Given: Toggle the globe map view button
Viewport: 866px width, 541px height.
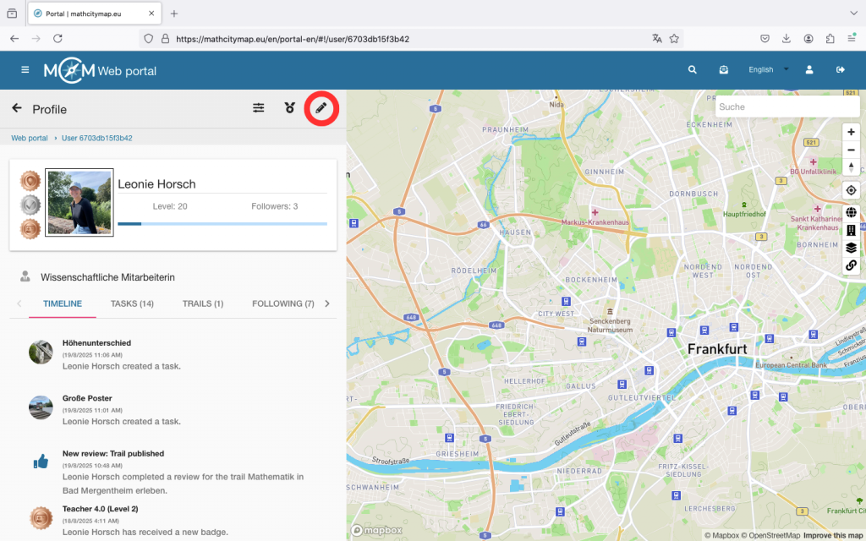Looking at the screenshot, I should [x=851, y=213].
